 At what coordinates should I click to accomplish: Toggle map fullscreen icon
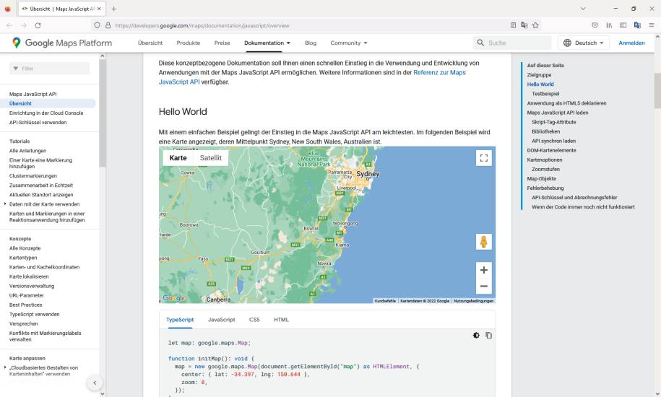pos(484,158)
